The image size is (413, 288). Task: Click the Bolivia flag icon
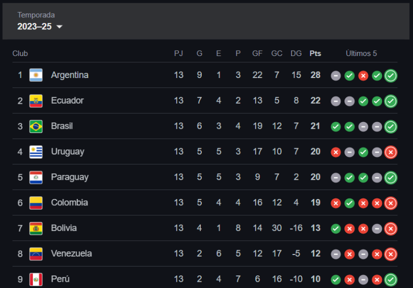tap(36, 228)
